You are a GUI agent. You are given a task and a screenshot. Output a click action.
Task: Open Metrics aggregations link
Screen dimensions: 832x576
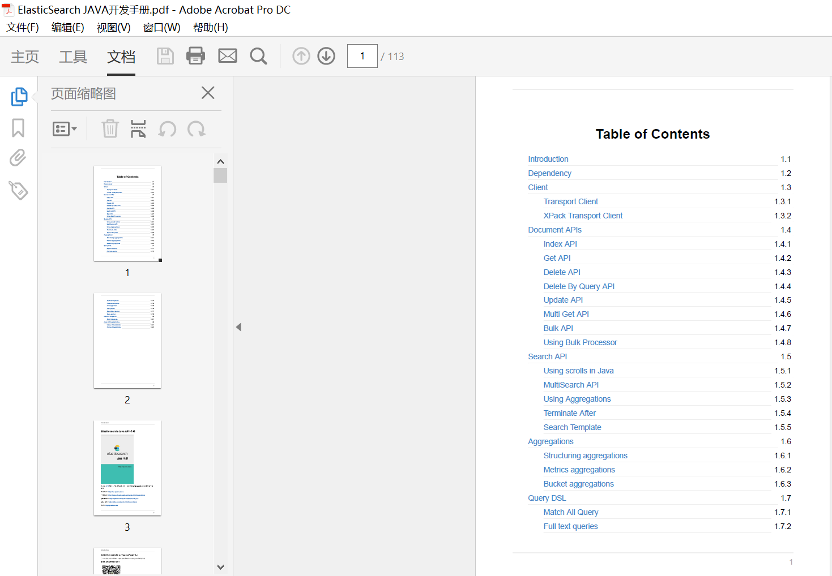[x=579, y=470]
